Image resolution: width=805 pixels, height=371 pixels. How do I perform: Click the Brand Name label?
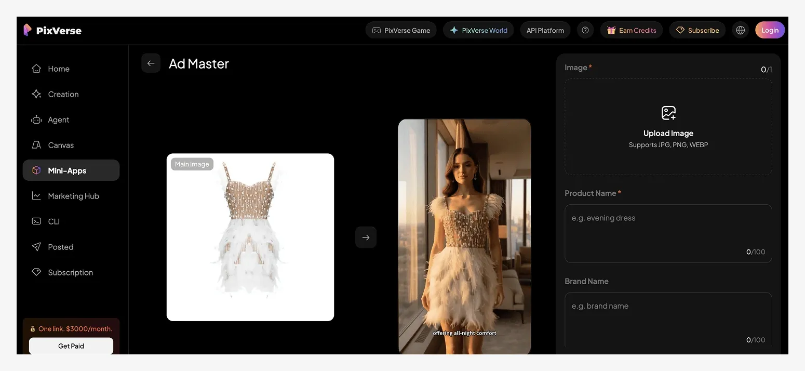click(586, 281)
